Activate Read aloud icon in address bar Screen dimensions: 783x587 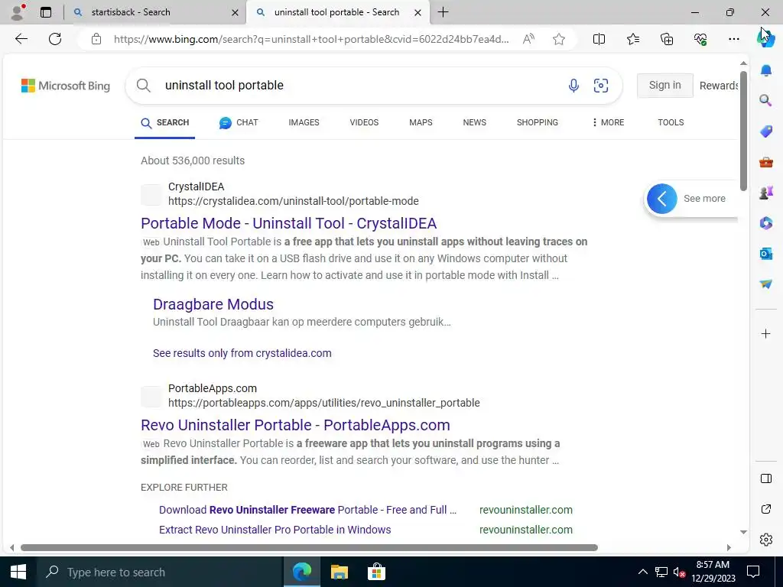[x=529, y=39]
